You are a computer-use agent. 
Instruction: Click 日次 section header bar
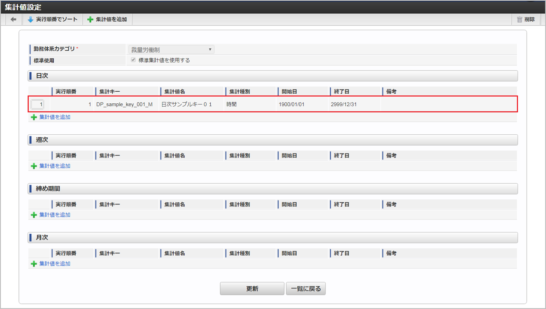point(273,76)
